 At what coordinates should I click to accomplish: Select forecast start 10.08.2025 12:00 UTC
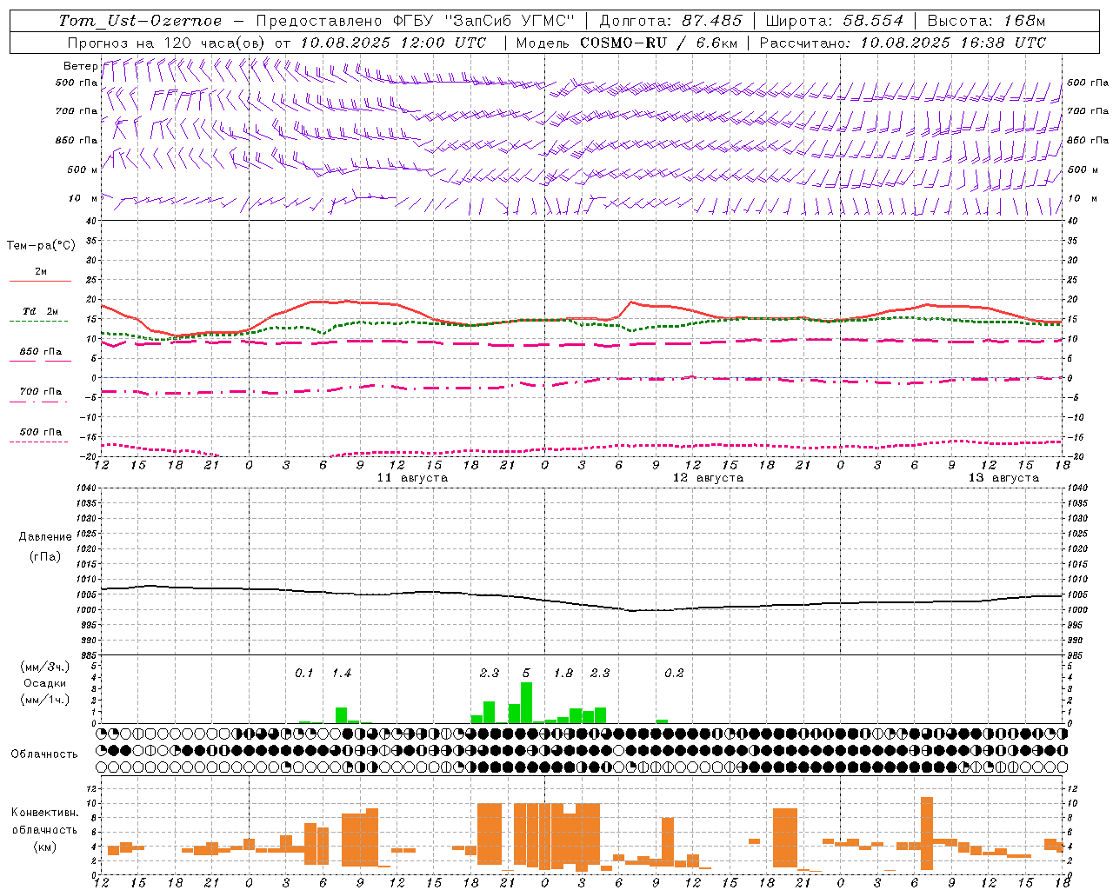coord(393,43)
